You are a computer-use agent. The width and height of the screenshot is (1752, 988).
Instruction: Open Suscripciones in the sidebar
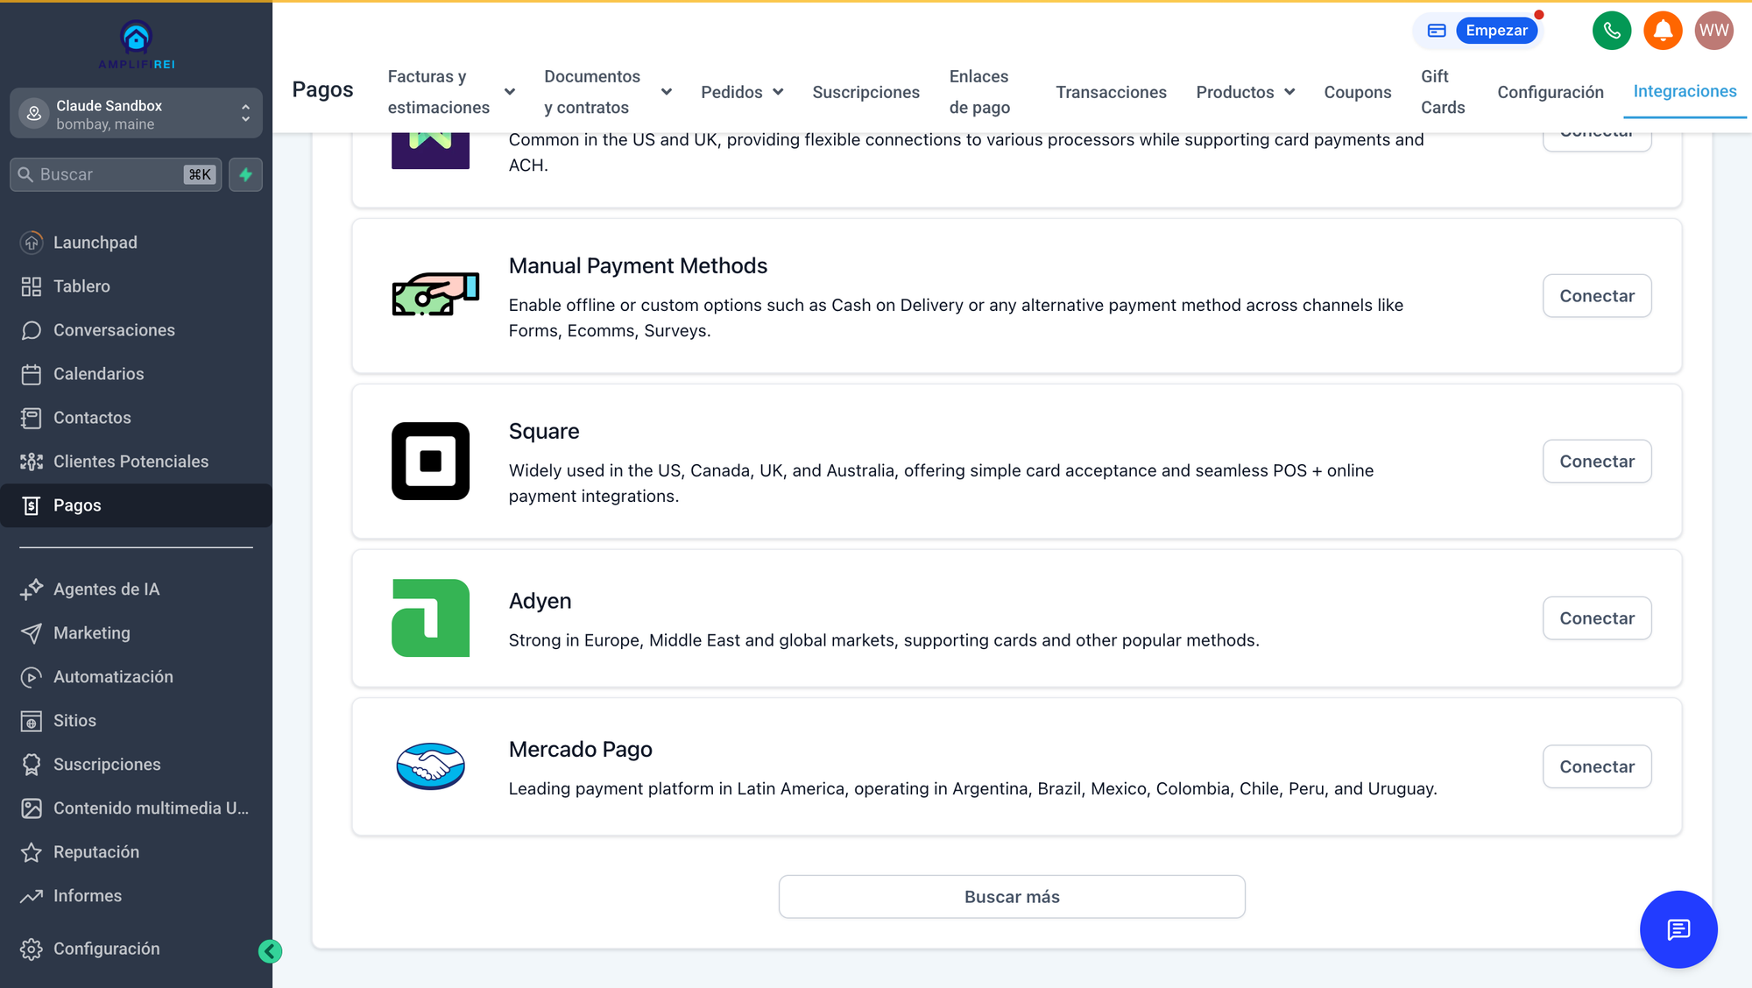coord(107,765)
